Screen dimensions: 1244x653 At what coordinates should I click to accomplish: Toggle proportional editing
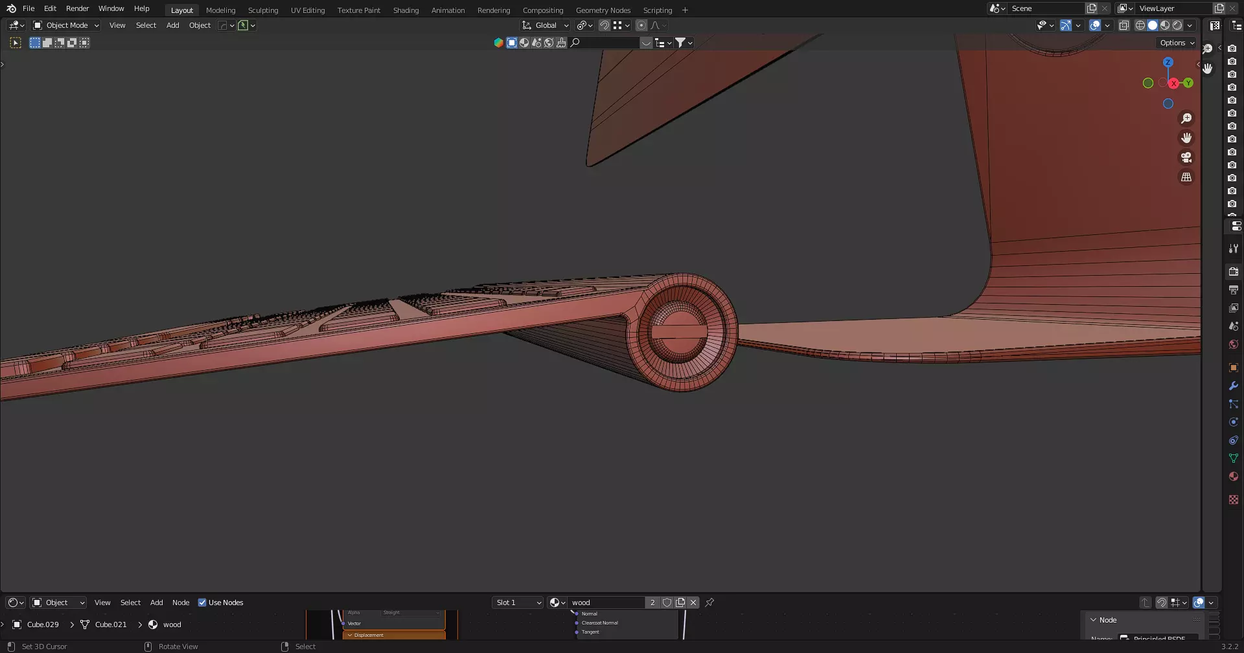coord(641,25)
